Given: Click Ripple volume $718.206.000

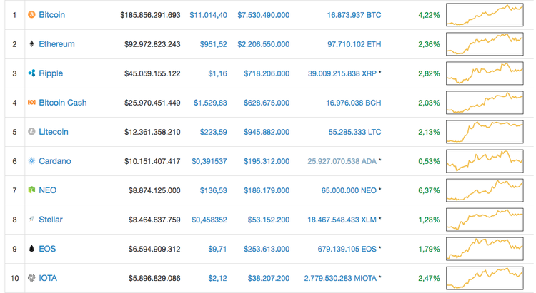Looking at the screenshot, I should coord(267,73).
